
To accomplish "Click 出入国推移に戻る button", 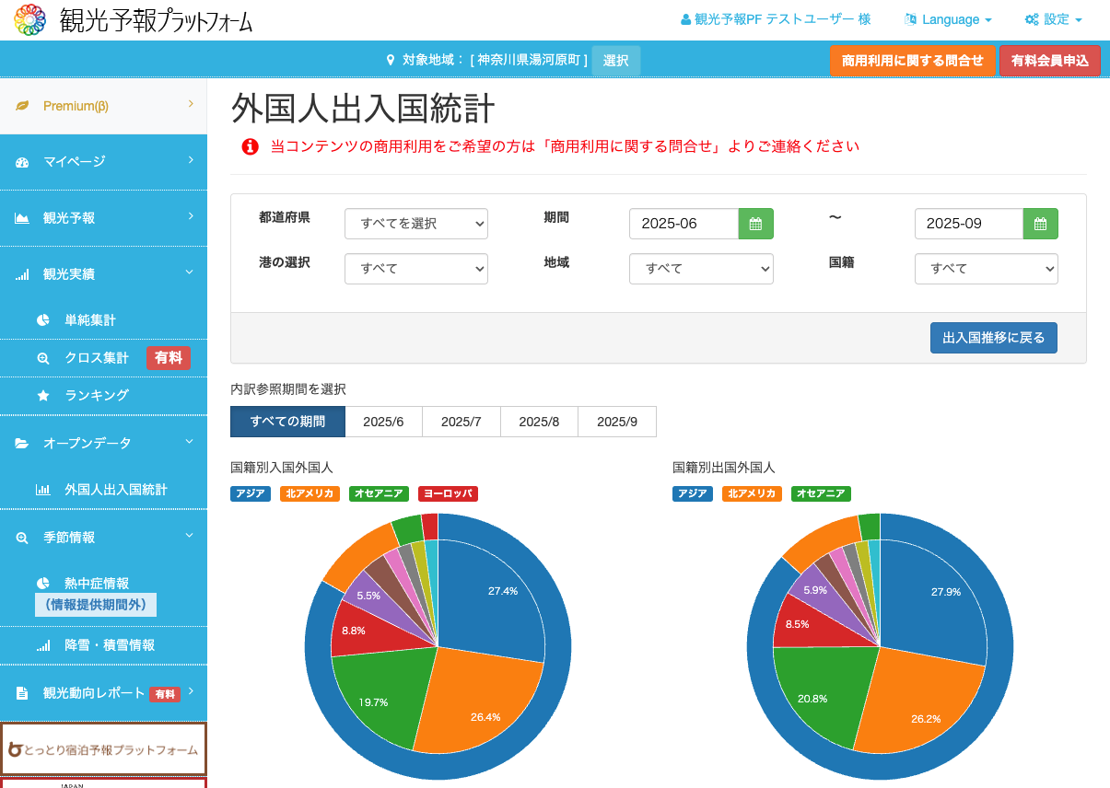I will coord(994,338).
